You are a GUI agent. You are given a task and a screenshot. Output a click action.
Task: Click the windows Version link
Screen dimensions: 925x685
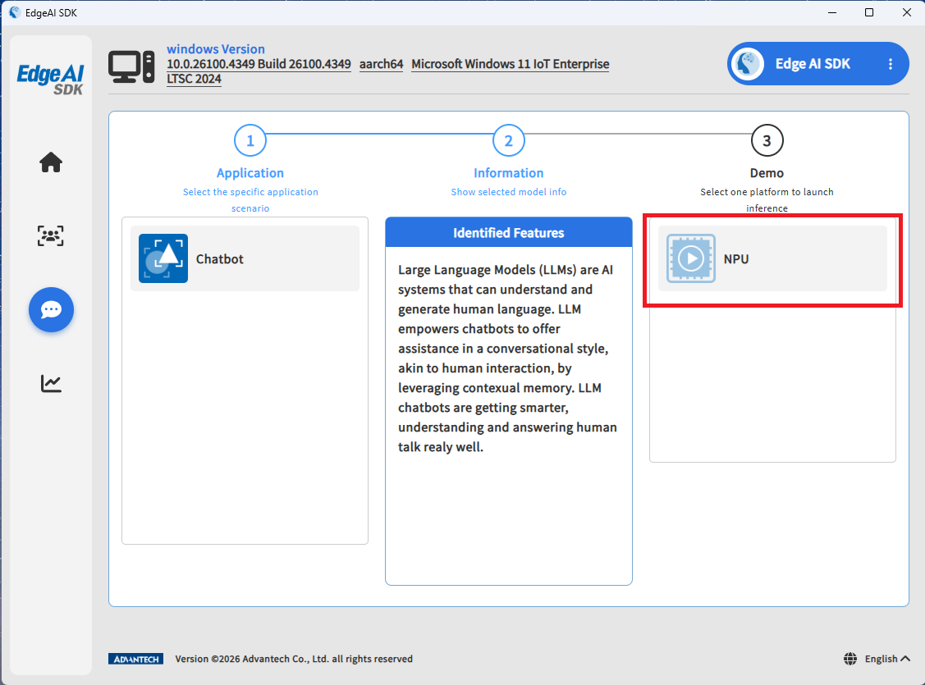coord(215,49)
